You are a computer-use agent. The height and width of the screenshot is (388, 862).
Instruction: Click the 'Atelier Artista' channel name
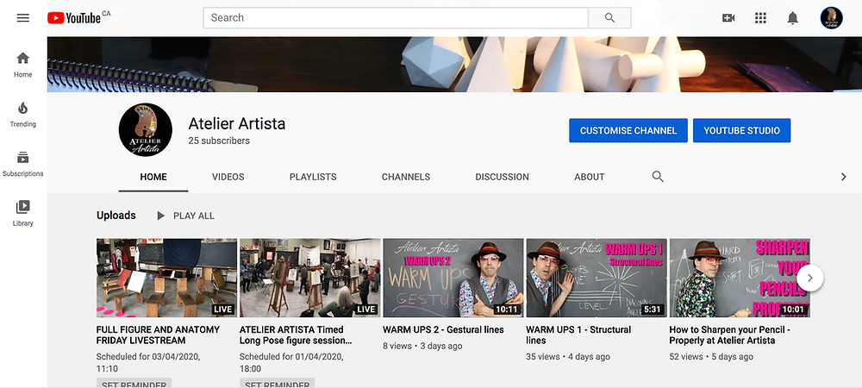(x=237, y=123)
